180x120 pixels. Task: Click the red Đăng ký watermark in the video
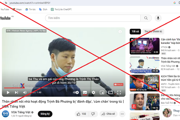point(119,84)
